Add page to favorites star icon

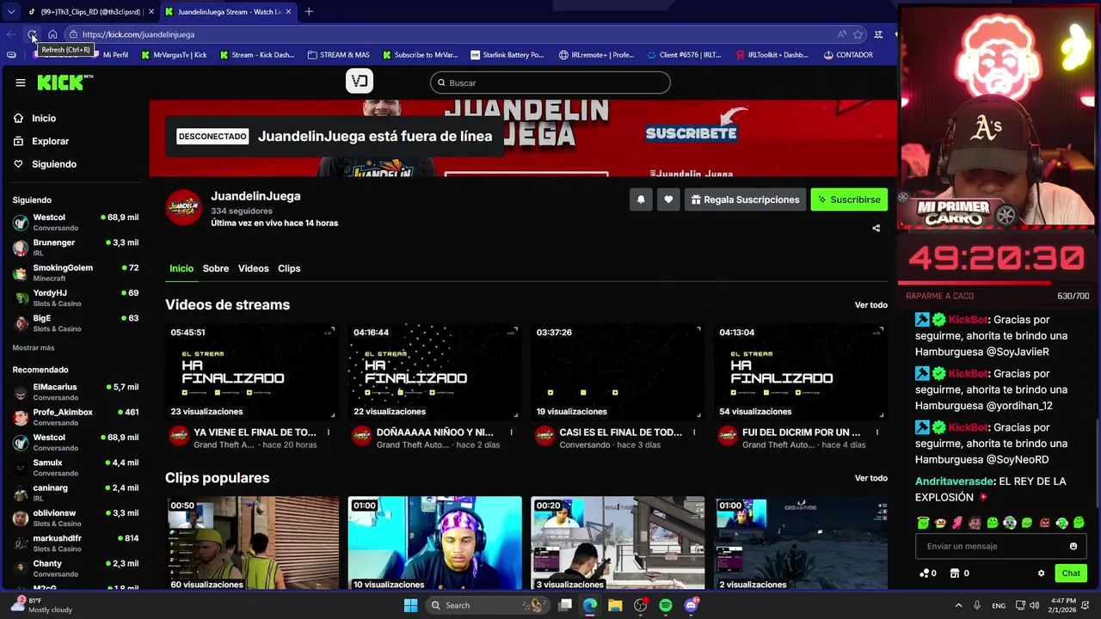click(858, 34)
